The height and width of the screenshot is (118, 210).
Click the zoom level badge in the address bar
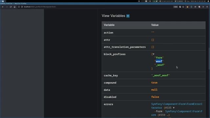(x=176, y=7)
